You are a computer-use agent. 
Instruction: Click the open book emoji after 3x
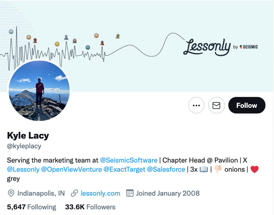[x=202, y=169]
